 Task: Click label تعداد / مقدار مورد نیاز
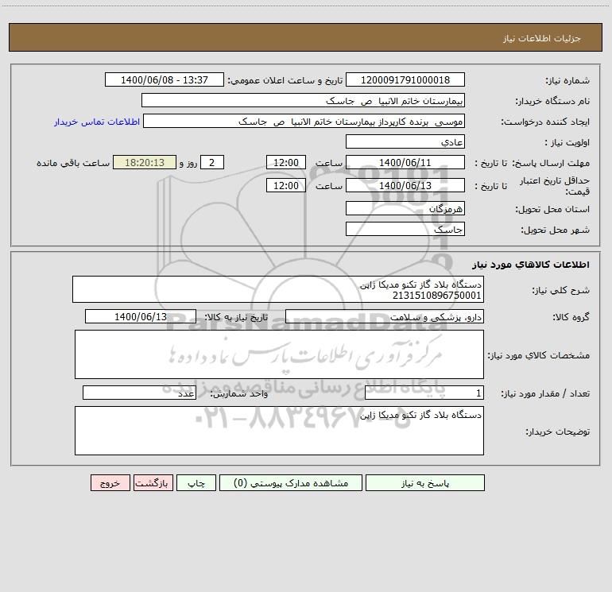pos(545,394)
